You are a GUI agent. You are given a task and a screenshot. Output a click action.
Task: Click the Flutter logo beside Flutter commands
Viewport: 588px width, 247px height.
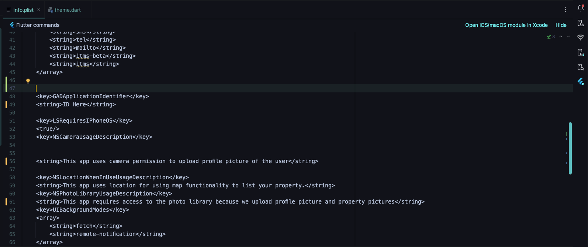coord(12,25)
